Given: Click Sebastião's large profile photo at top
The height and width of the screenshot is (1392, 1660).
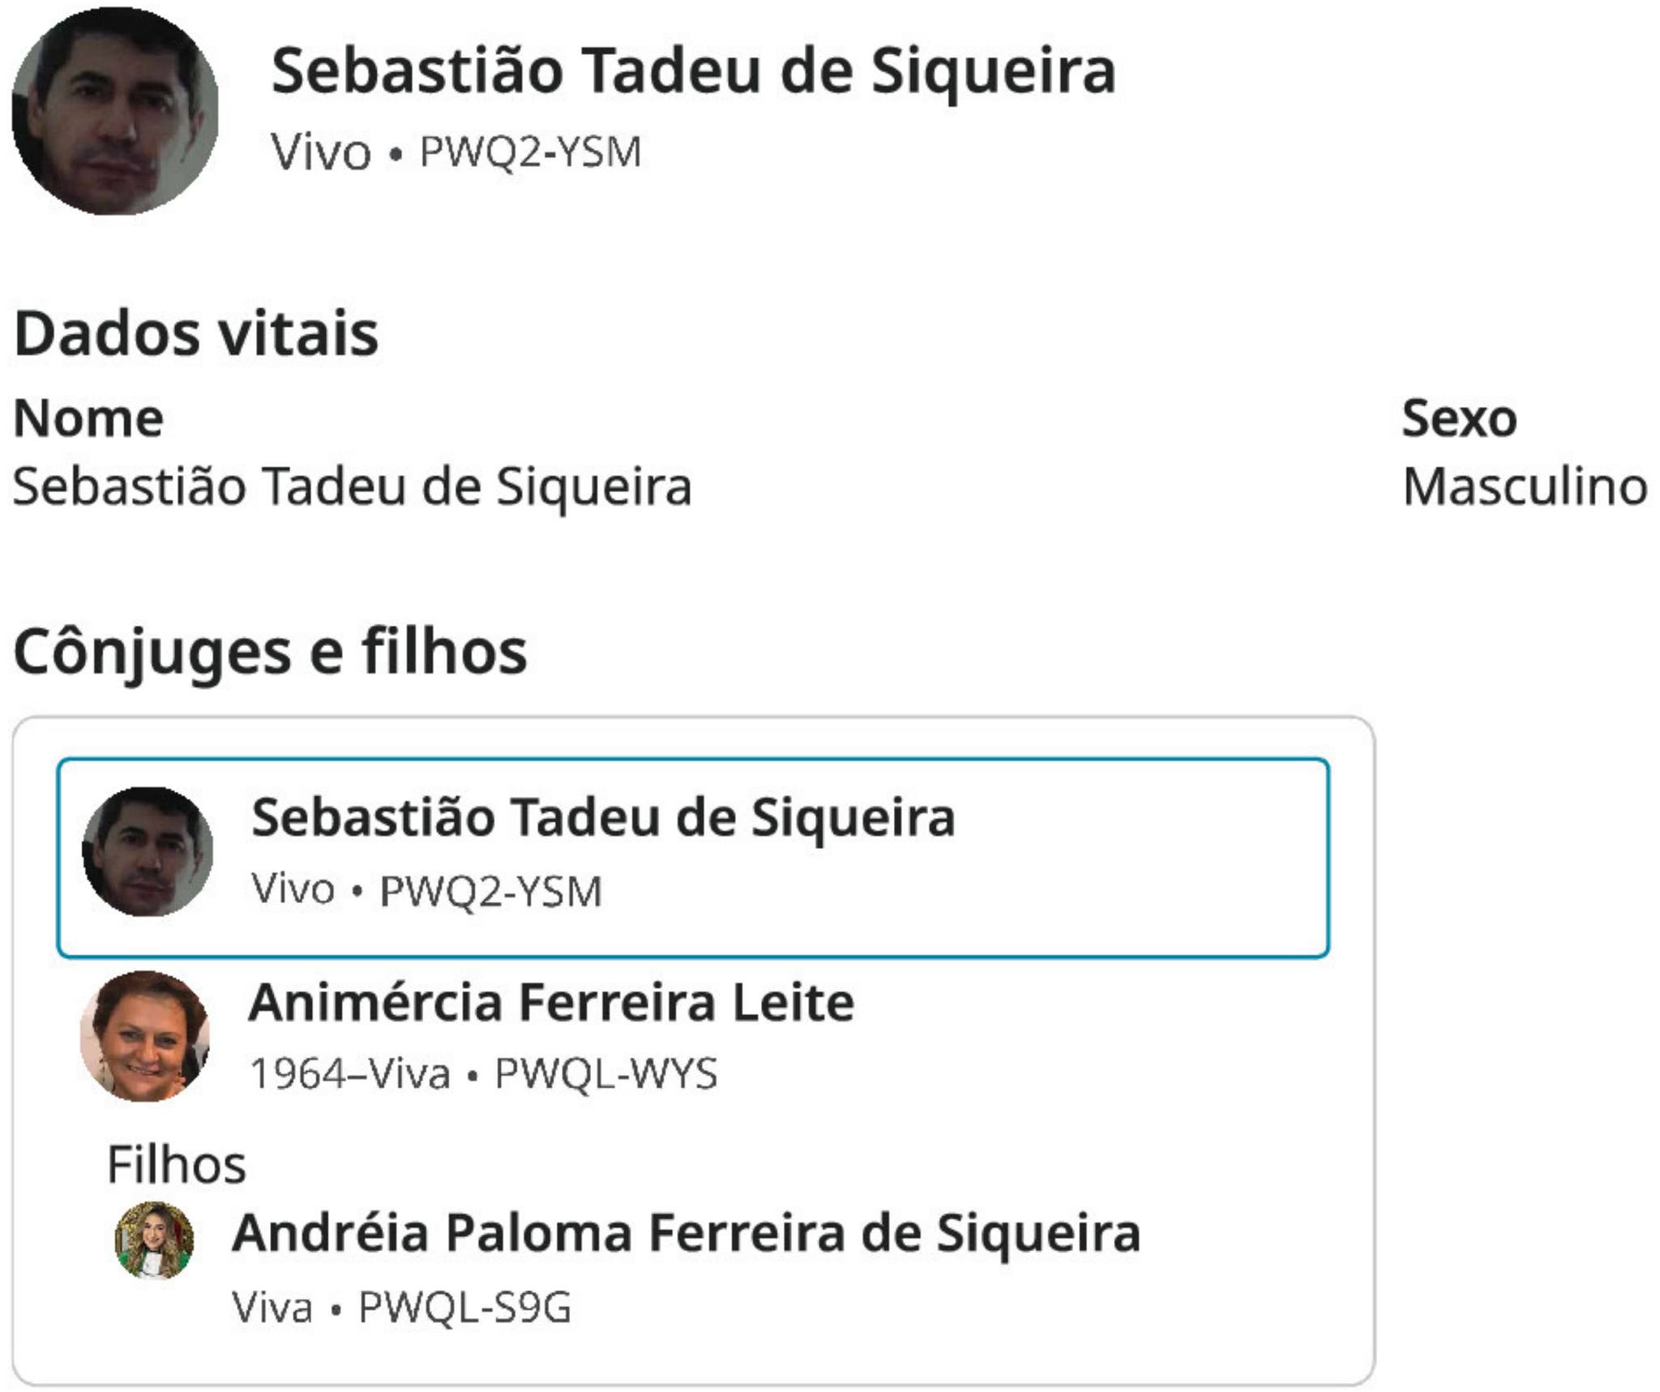Looking at the screenshot, I should (x=115, y=111).
